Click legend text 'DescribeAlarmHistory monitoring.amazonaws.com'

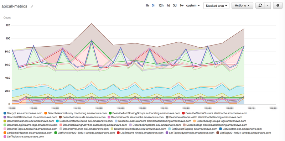coord(77,113)
